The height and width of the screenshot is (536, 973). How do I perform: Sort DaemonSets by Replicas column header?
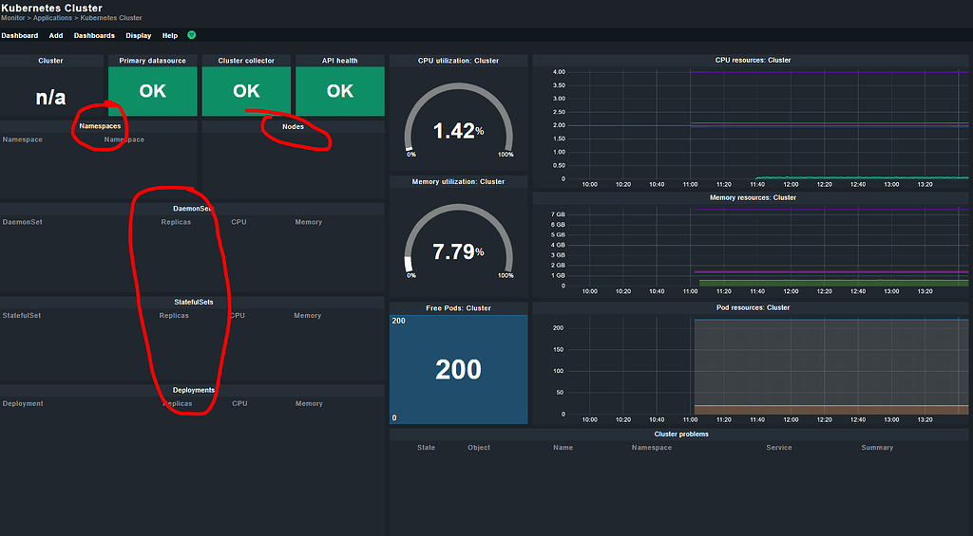click(176, 222)
